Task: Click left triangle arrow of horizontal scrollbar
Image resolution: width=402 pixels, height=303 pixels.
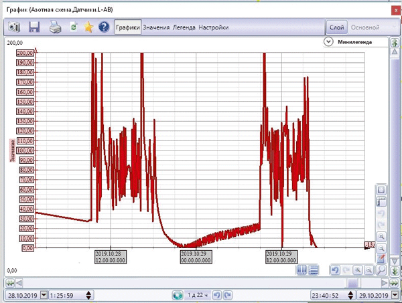Action: click(x=19, y=283)
